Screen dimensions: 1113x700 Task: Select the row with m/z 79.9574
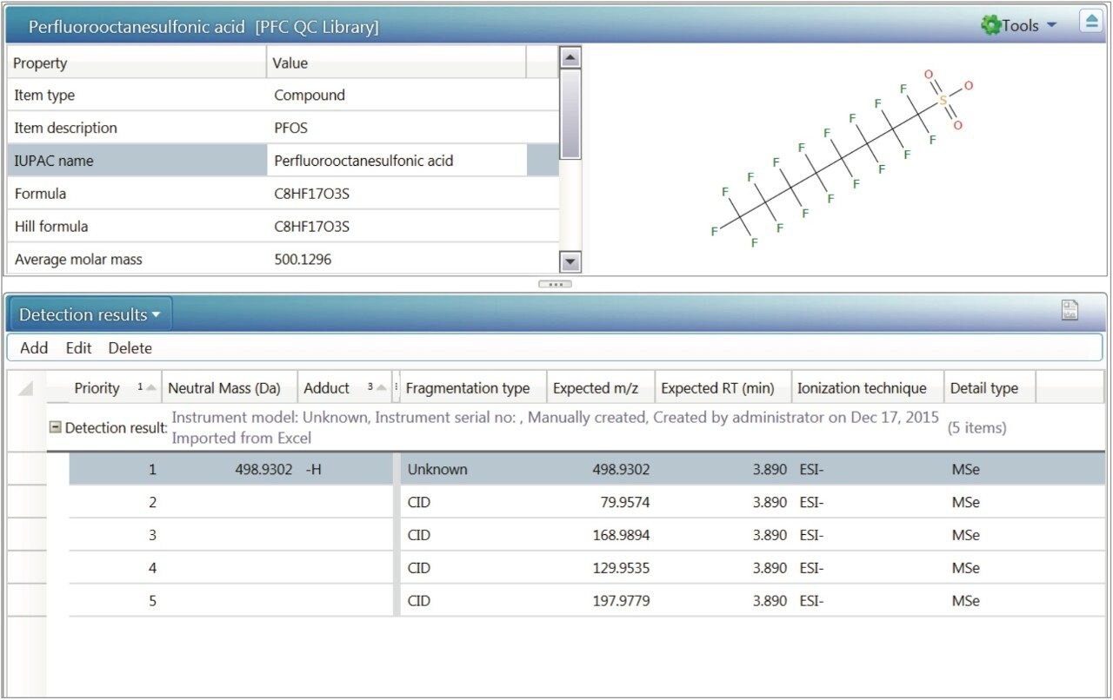(587, 502)
